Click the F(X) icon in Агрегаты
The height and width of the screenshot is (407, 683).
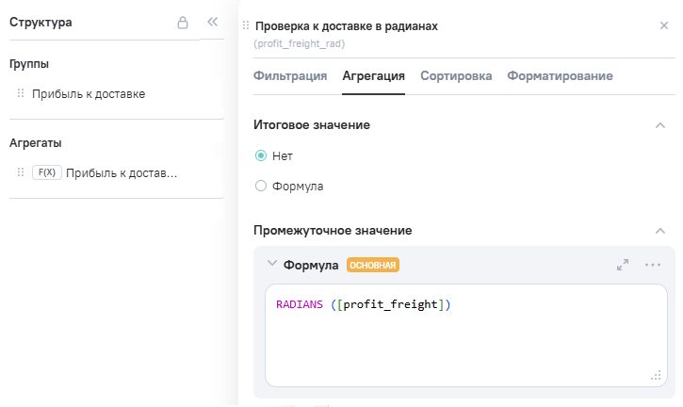click(46, 172)
